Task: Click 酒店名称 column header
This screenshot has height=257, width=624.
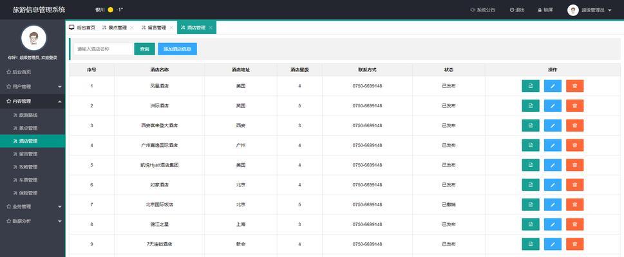Action: point(160,69)
